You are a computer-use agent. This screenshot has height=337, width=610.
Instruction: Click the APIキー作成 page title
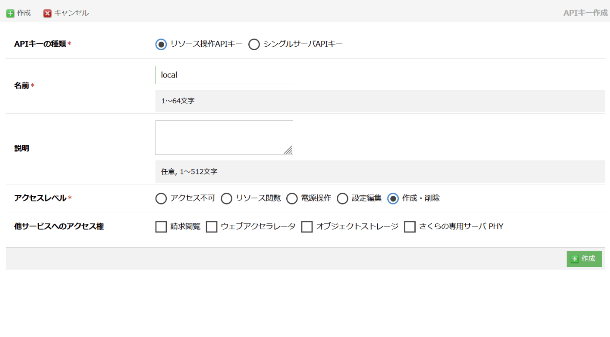[x=585, y=13]
